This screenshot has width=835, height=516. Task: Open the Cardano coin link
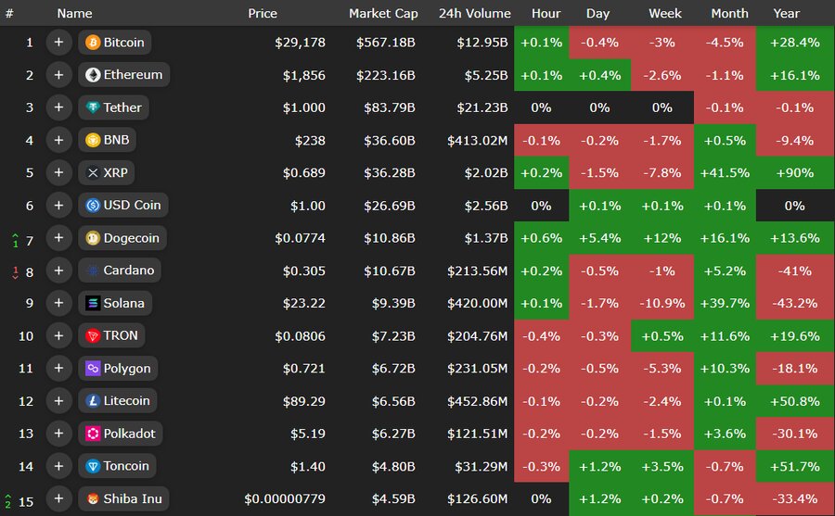130,271
